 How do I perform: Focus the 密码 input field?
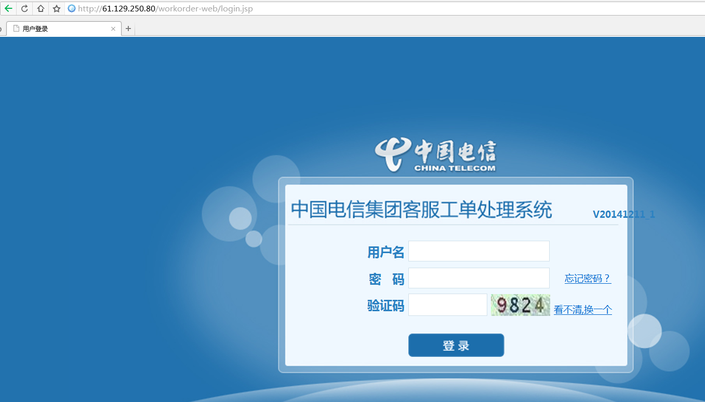click(478, 278)
